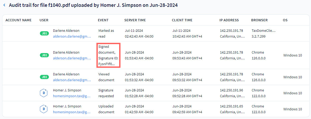
Task: Click the back chevron beside Audit trail
Action: click(4, 6)
